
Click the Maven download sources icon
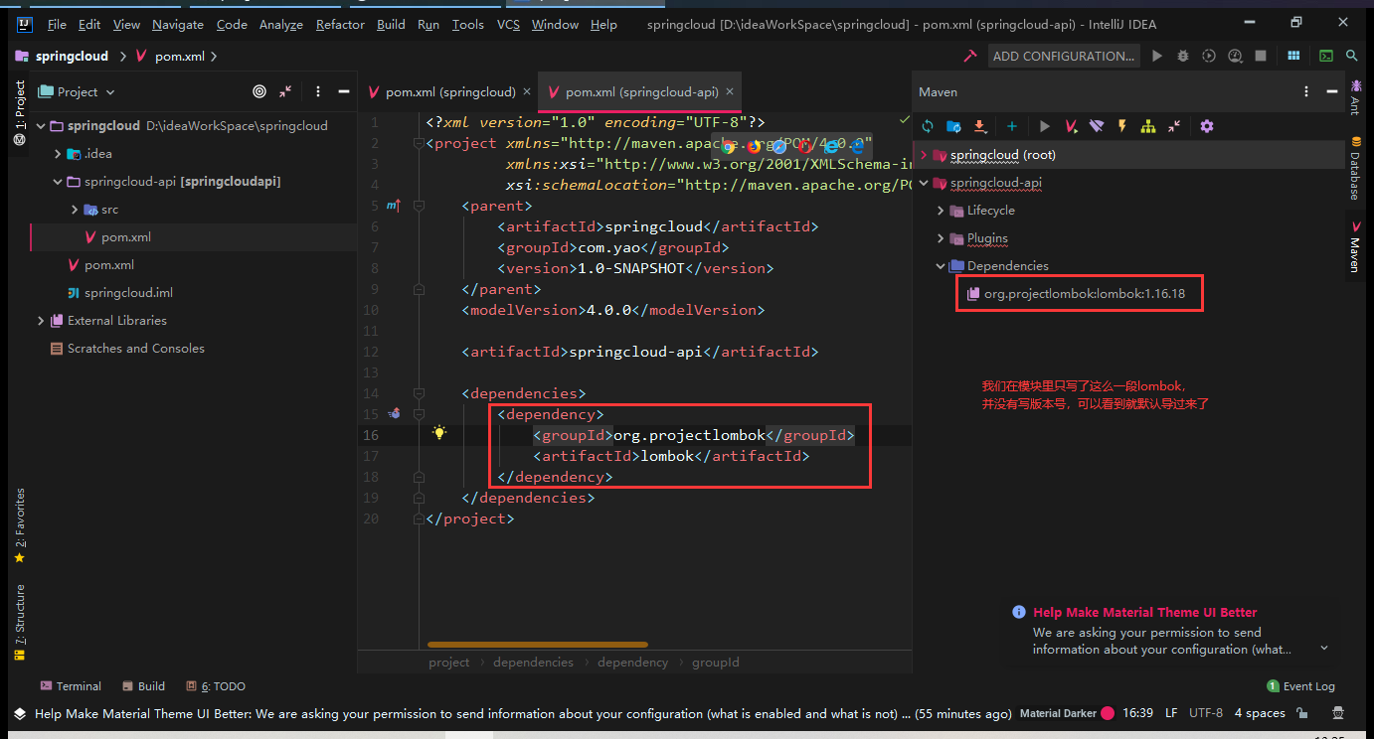979,126
